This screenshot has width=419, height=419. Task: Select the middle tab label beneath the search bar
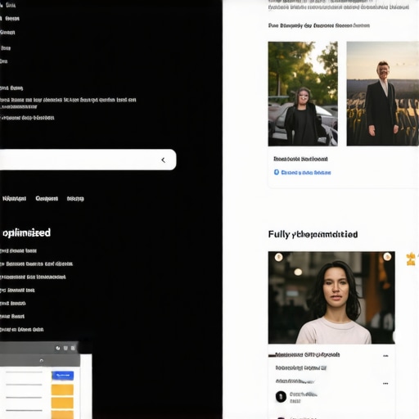click(47, 199)
